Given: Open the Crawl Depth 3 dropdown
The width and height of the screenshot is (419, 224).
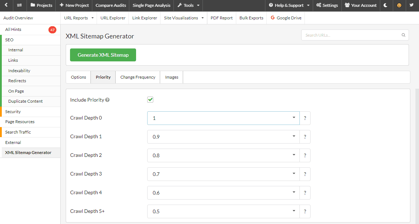Looking at the screenshot, I should (223, 174).
